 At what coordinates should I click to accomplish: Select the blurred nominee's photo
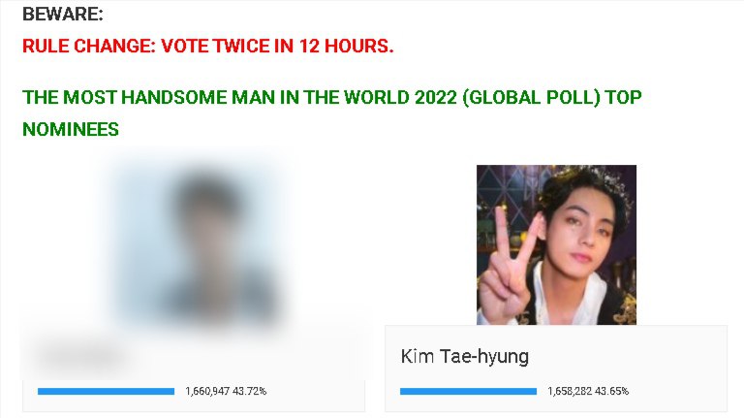coord(198,244)
